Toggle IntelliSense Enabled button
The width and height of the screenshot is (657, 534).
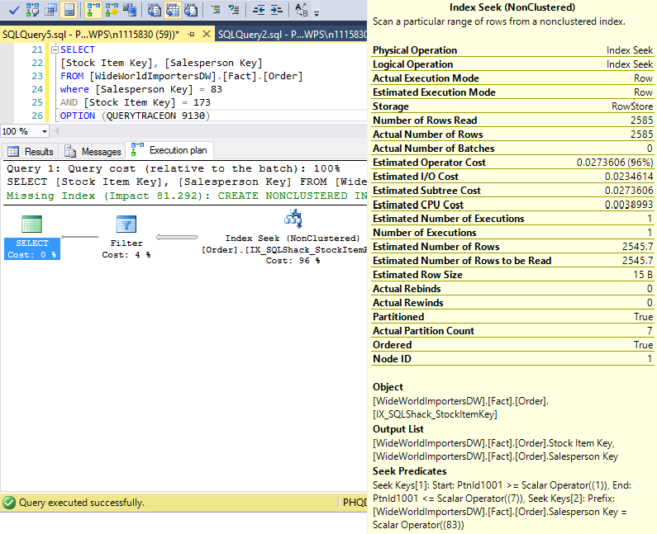coord(69,10)
